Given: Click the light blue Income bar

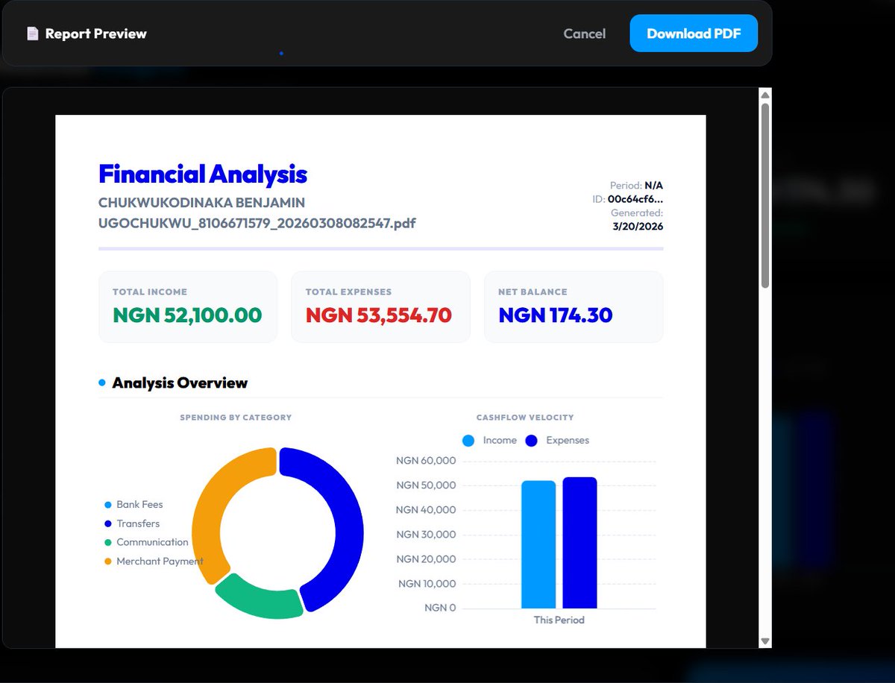Looking at the screenshot, I should [x=538, y=544].
